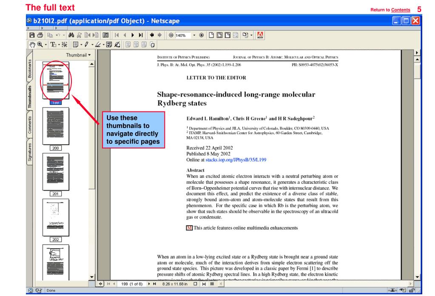Open the Comments side tab

pos(29,124)
